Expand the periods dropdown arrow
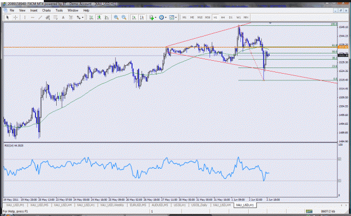This screenshot has height=216, width=351. pos(166,17)
